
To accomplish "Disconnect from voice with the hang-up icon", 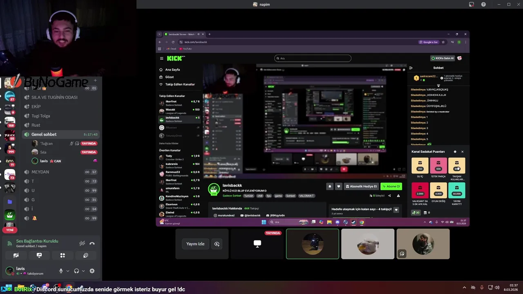I will 92,243.
